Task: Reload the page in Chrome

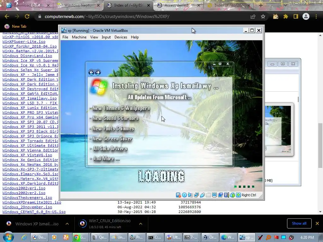Action: [27, 16]
